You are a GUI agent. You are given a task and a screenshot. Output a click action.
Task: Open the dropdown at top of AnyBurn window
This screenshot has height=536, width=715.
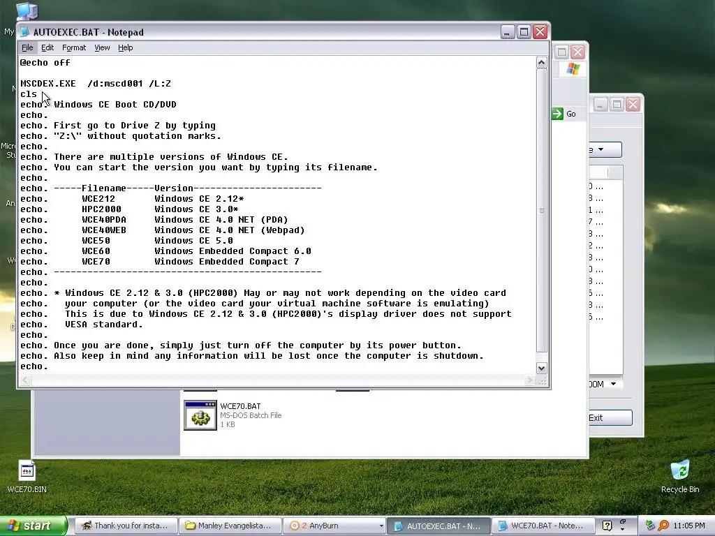(605, 149)
